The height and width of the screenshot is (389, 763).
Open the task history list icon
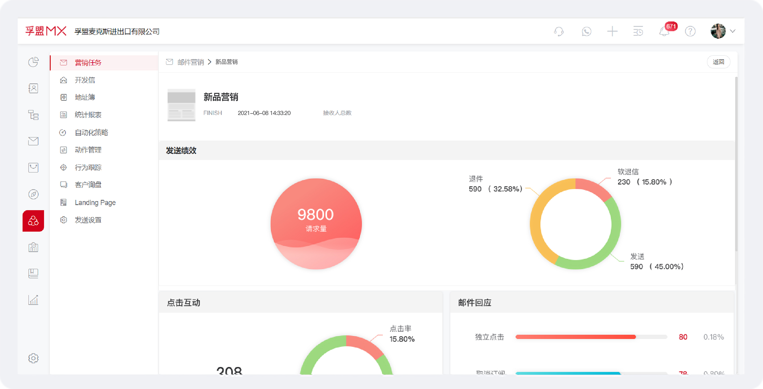[638, 31]
